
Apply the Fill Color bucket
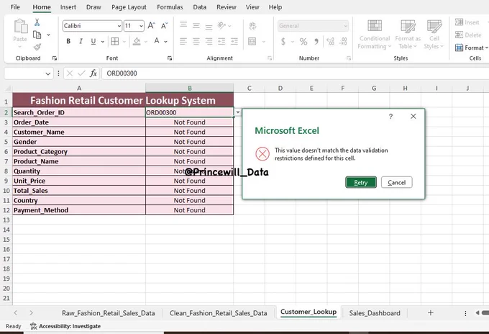coord(137,41)
